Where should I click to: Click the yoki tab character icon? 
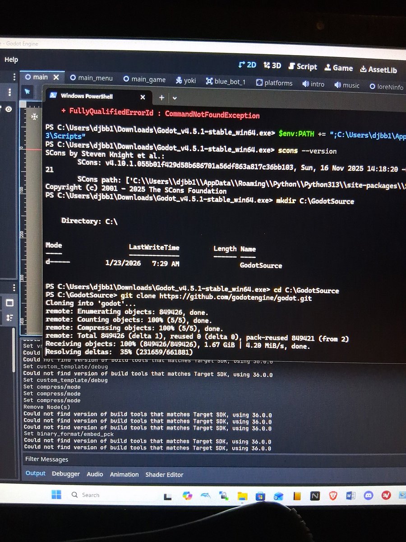click(179, 80)
